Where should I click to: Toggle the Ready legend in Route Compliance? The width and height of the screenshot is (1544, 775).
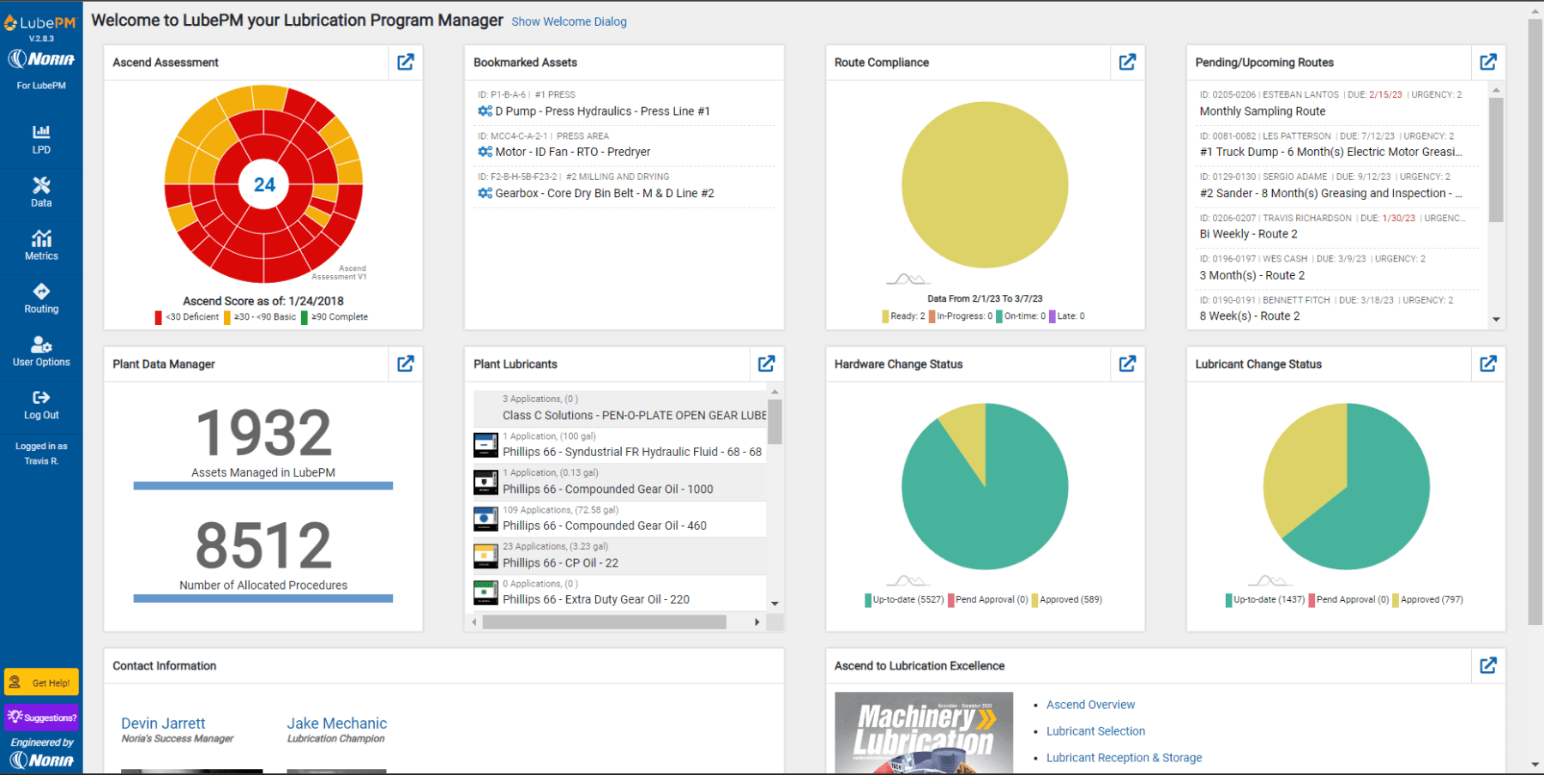tap(903, 316)
